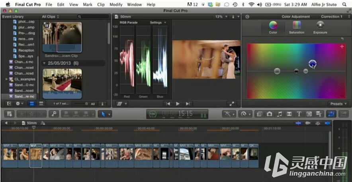Open the scope Settings dropdown
Screen dimensions: 352x182
point(158,22)
